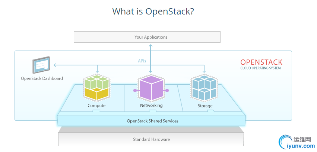Click the Your Applications box

(147, 37)
